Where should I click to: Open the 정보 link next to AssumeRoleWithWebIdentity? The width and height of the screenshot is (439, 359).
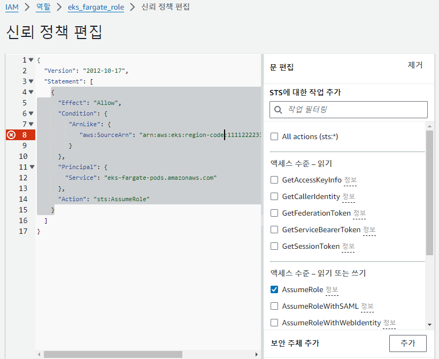coord(389,323)
